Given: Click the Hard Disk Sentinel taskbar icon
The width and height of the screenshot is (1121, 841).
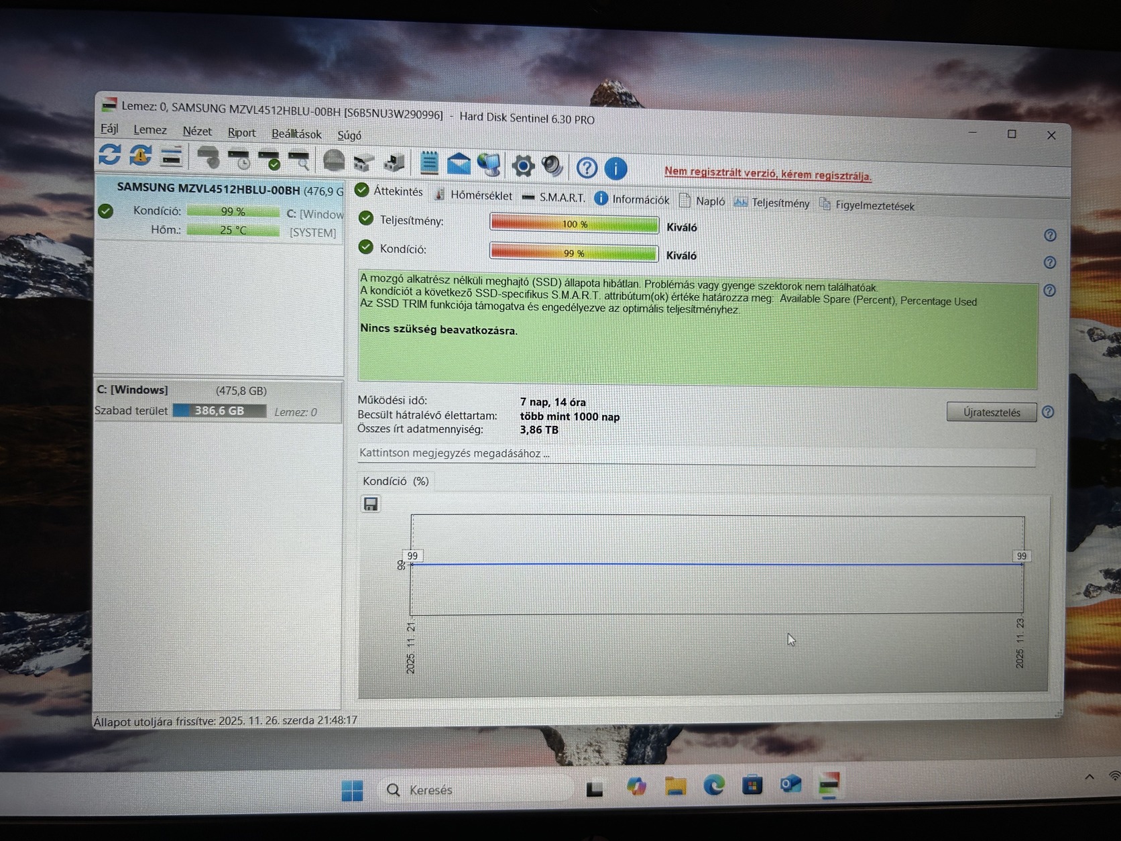Looking at the screenshot, I should (829, 783).
